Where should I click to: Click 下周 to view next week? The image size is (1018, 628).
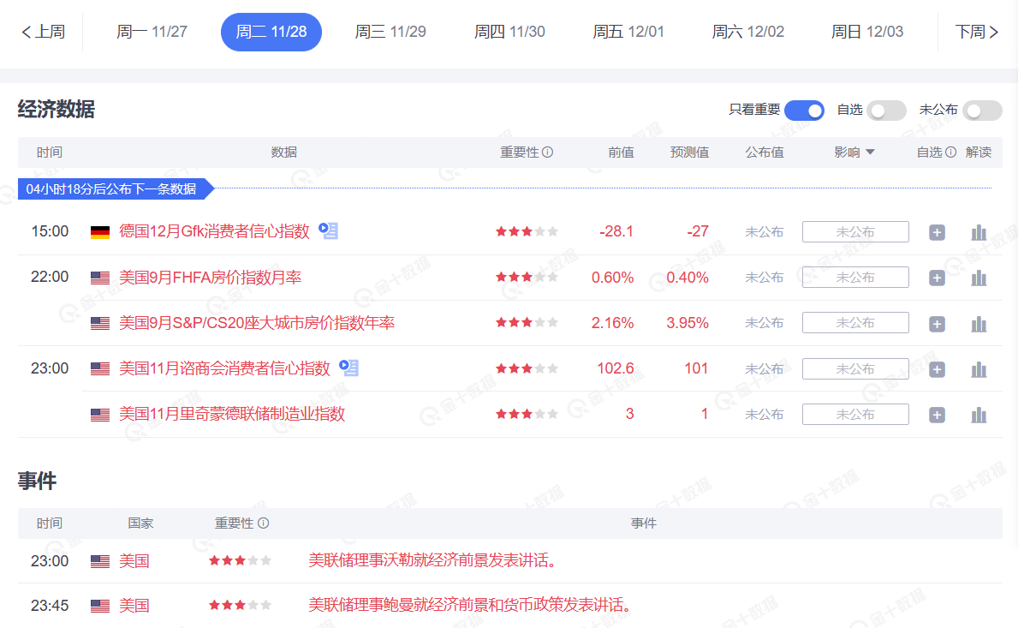(976, 31)
